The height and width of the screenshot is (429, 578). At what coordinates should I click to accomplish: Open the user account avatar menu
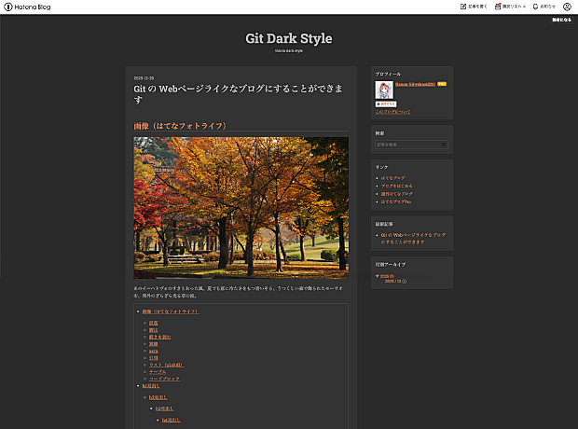point(567,7)
